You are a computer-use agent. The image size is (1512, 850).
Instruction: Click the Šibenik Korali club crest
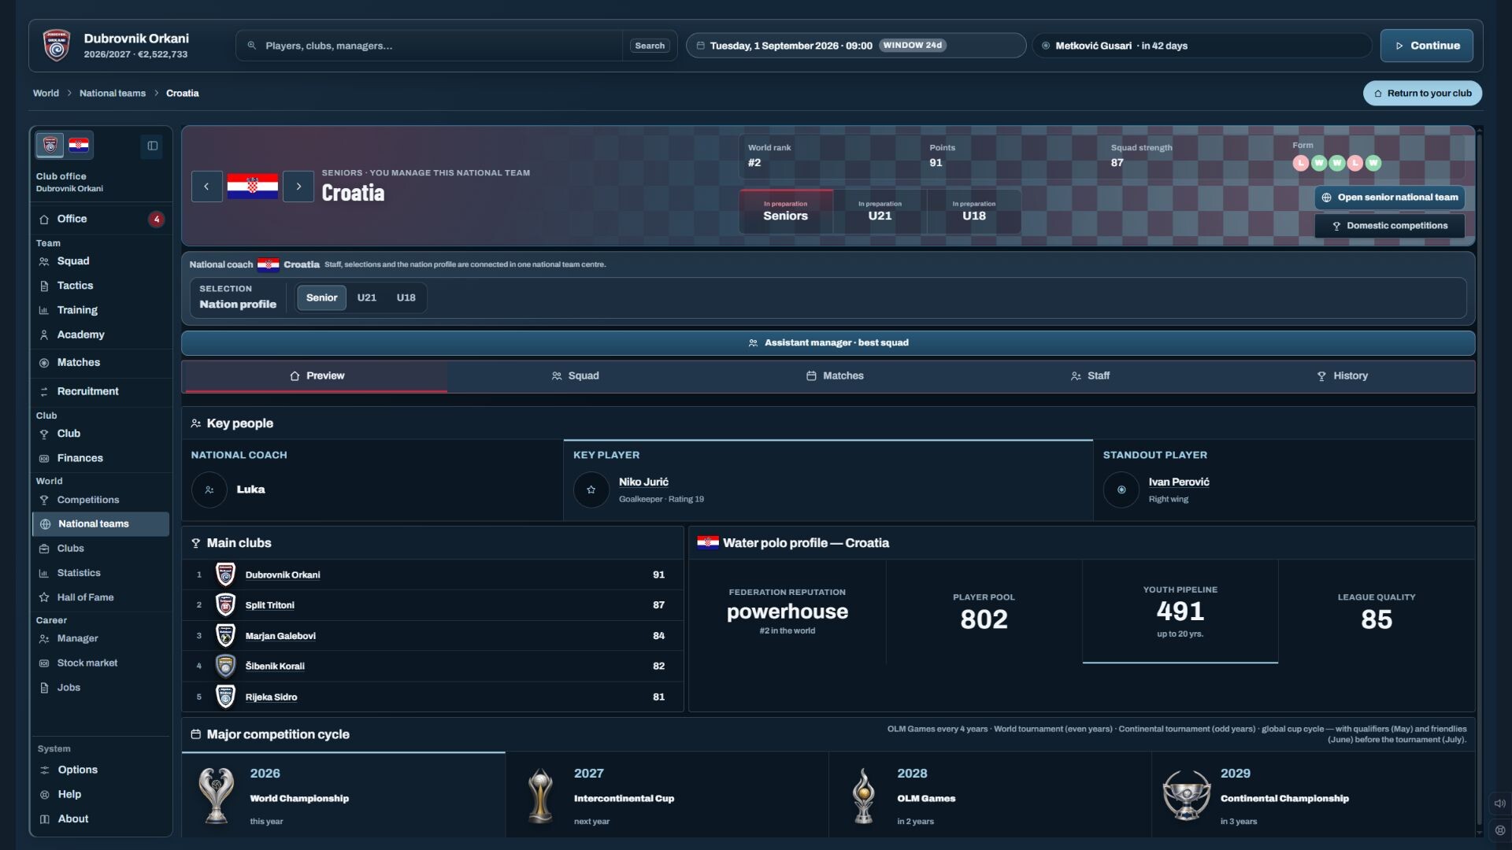tap(225, 666)
